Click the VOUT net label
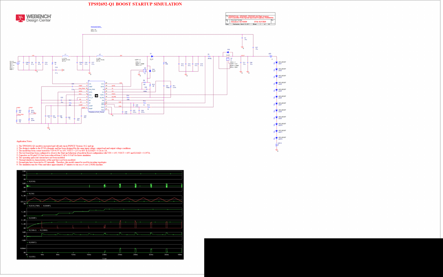Screen dimensions: 443x277 (x=243, y=56)
